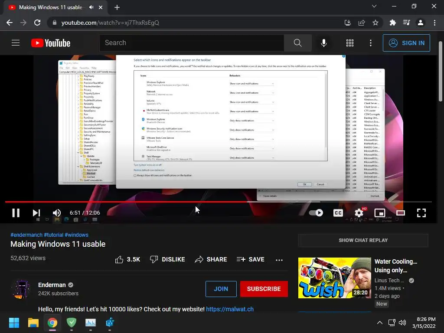Reload the YouTube page
The width and height of the screenshot is (444, 333).
tap(37, 23)
